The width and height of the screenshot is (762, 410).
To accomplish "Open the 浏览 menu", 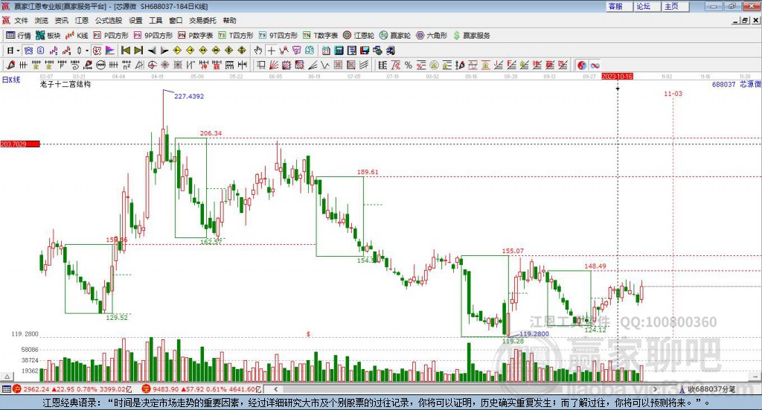I will (x=42, y=20).
